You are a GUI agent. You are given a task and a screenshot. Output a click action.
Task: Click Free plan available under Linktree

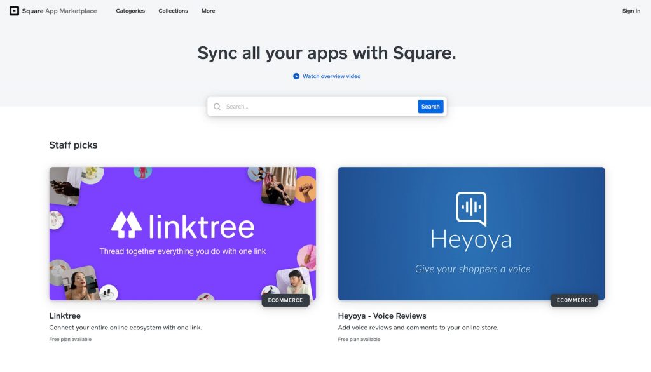pyautogui.click(x=70, y=339)
